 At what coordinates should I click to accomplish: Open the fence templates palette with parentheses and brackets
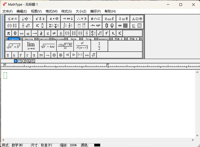coord(12,26)
